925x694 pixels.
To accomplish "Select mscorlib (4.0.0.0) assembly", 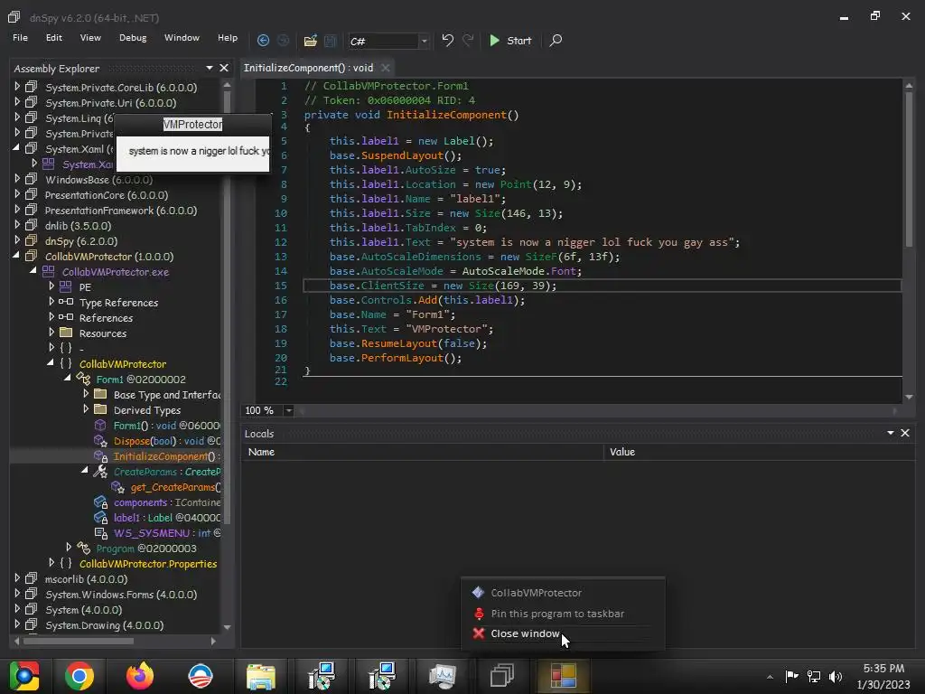I will point(86,578).
